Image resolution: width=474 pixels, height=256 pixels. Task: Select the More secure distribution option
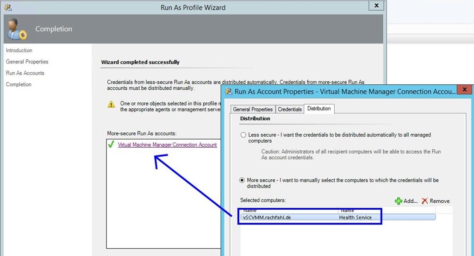point(242,180)
